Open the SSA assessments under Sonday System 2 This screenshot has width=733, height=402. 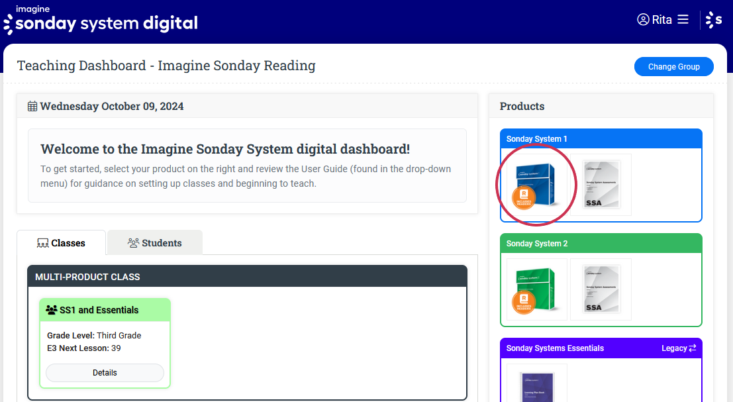click(601, 289)
